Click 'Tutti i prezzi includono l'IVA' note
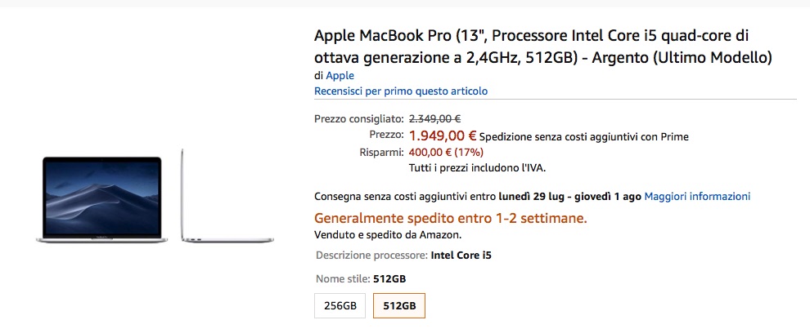810x329 pixels. tap(477, 167)
